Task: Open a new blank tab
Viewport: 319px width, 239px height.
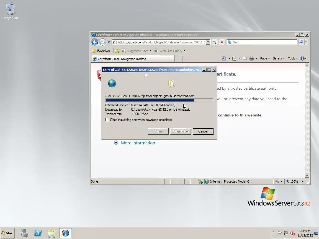Action: click(179, 59)
